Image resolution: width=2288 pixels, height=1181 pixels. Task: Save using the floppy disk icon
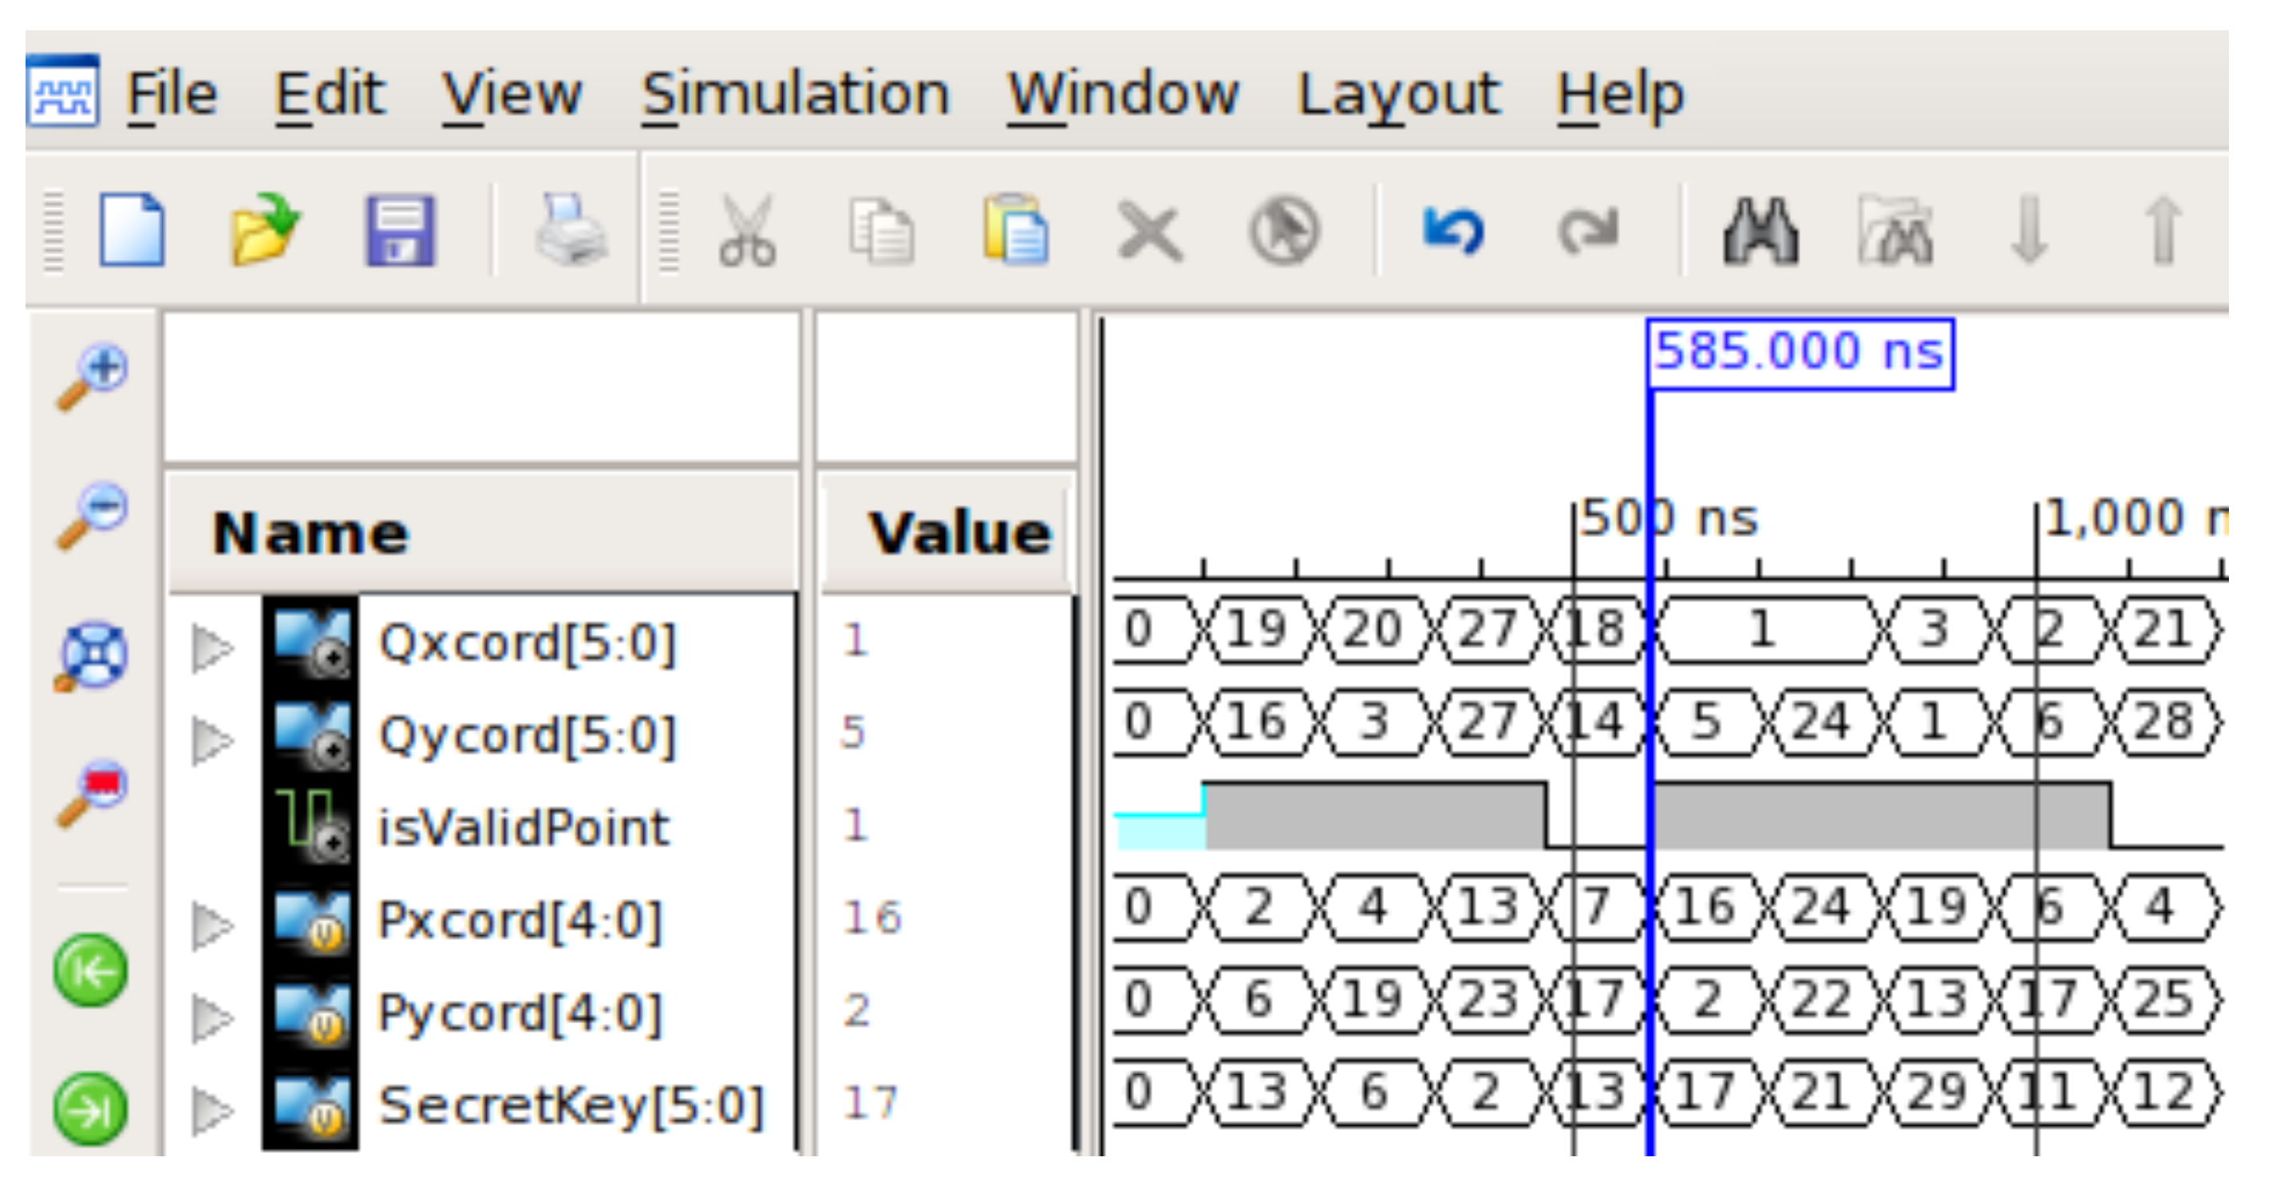click(401, 230)
